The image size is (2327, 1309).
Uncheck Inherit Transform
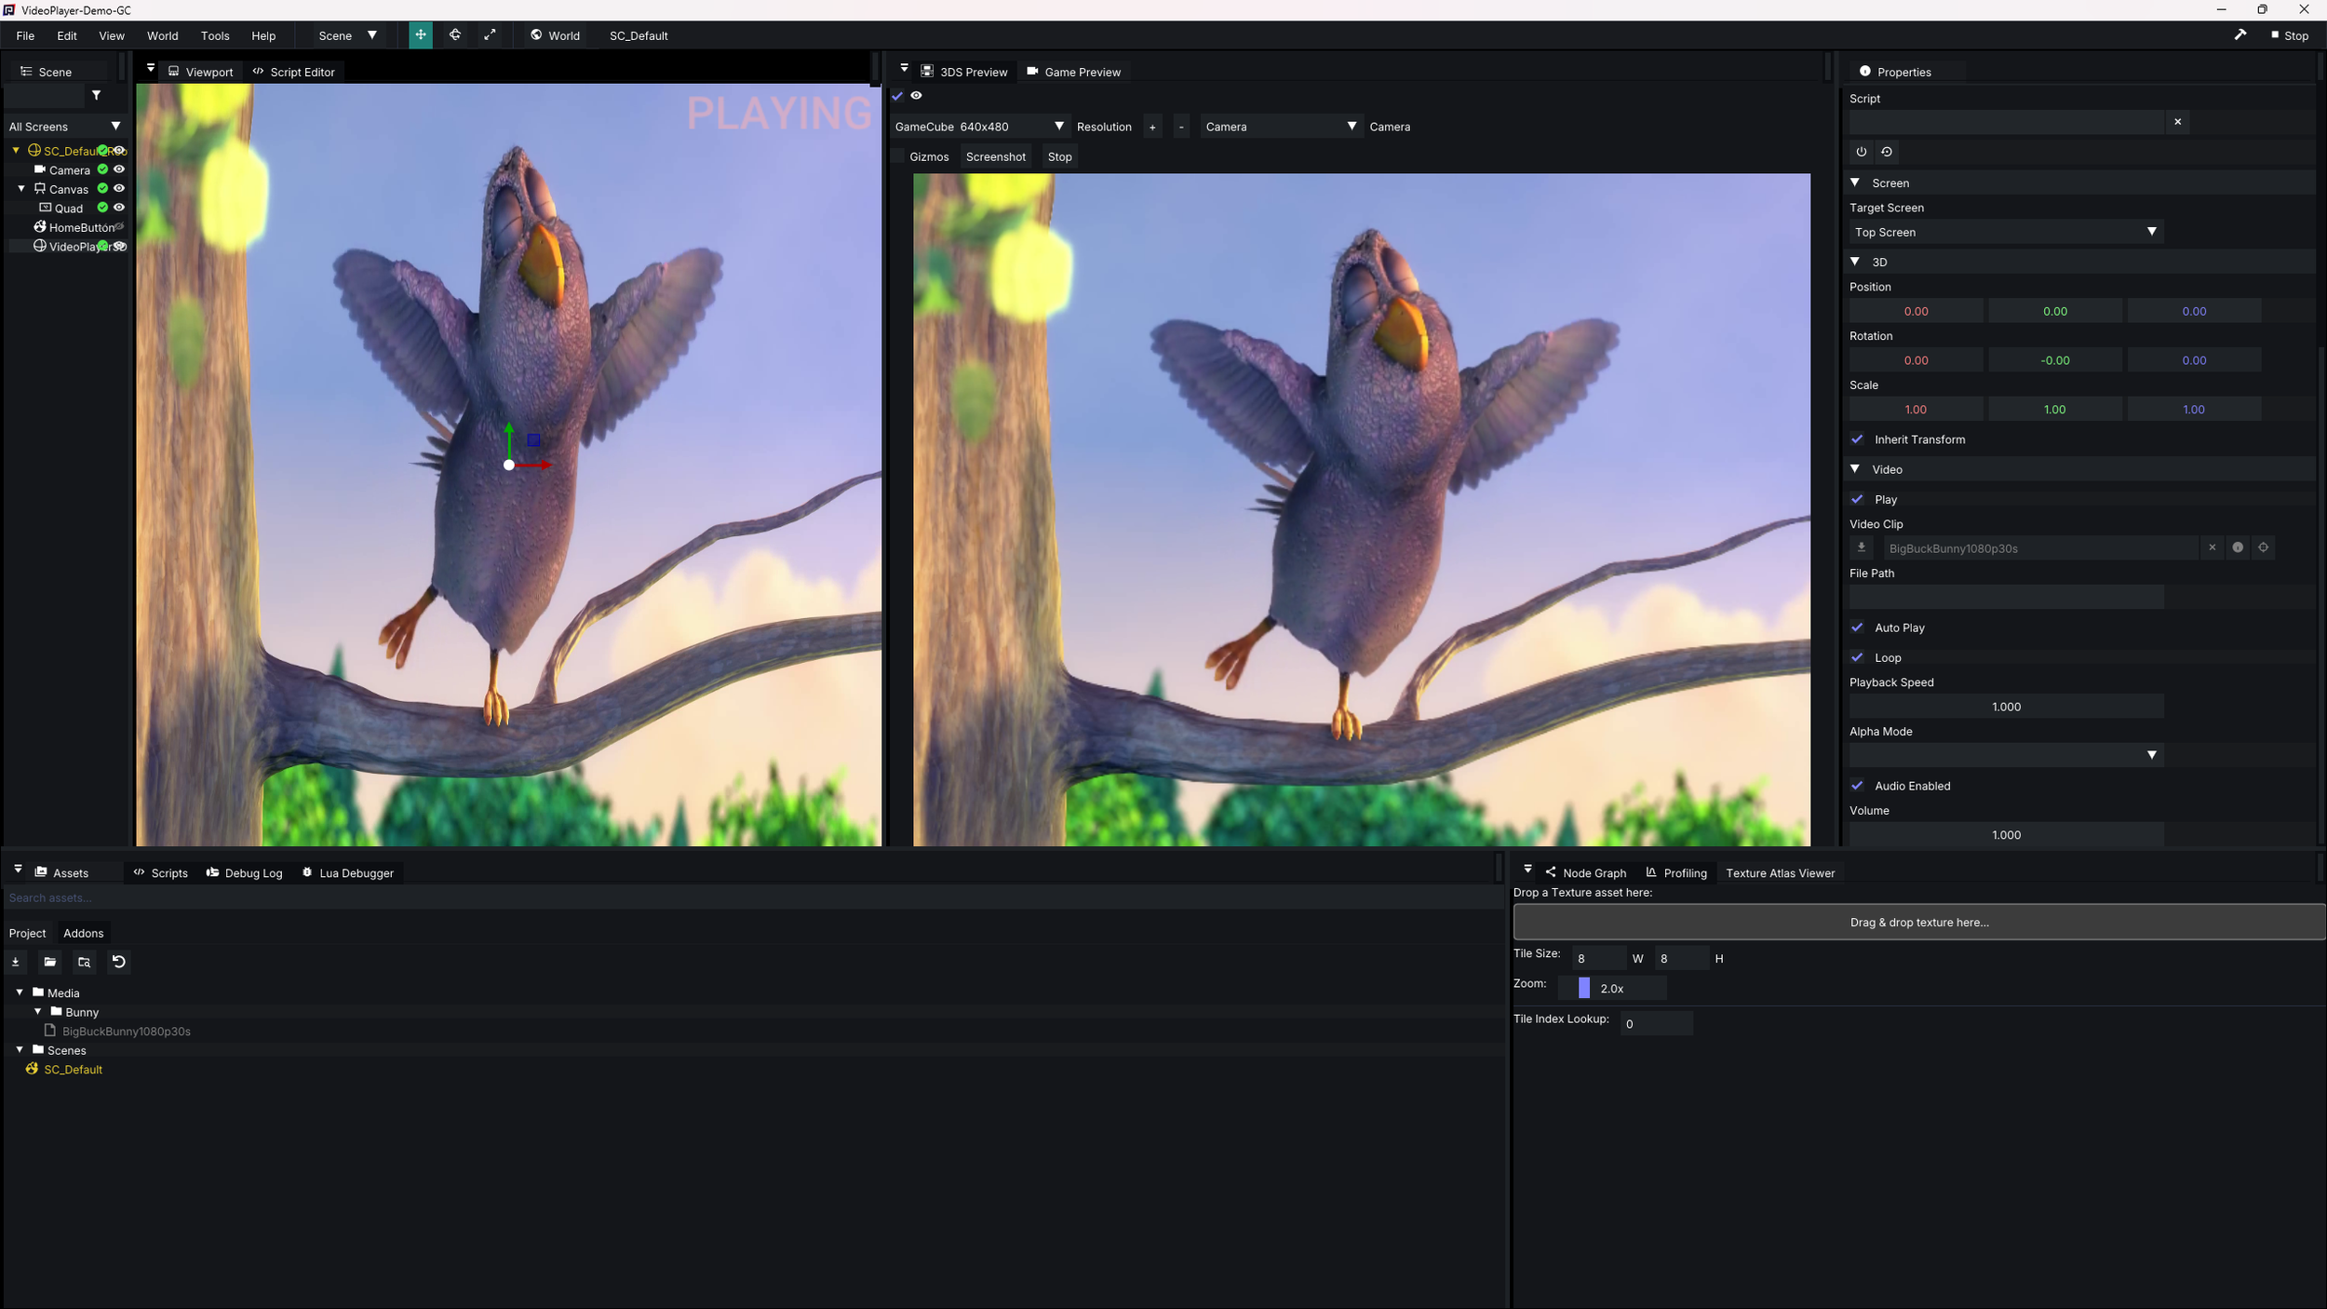tap(1857, 439)
